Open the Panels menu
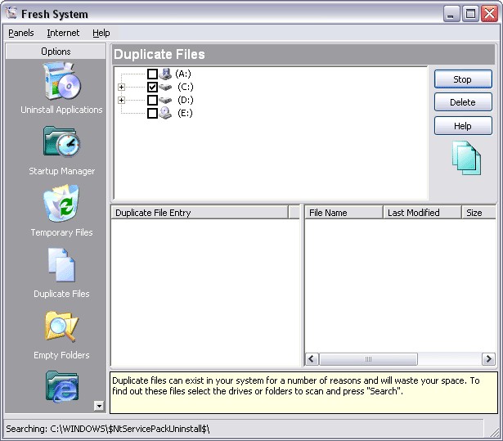The height and width of the screenshot is (441, 503). point(21,33)
